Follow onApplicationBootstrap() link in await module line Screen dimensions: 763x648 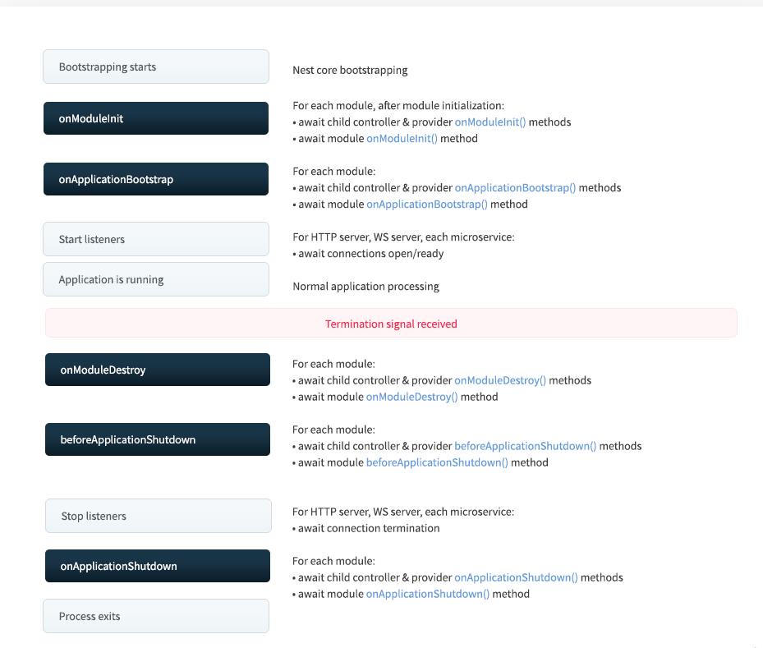click(x=427, y=205)
